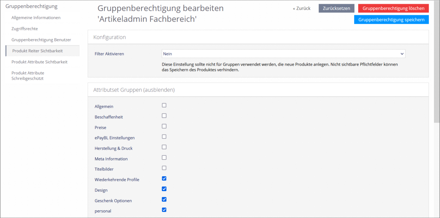Image resolution: width=440 pixels, height=218 pixels.
Task: Click the 'Artikeladmin Fachbereich' title text
Action: [147, 19]
